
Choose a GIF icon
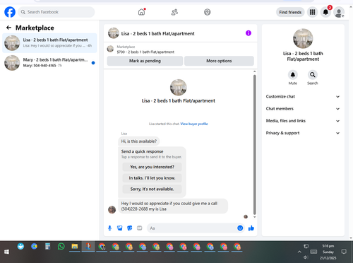(x=140, y=228)
